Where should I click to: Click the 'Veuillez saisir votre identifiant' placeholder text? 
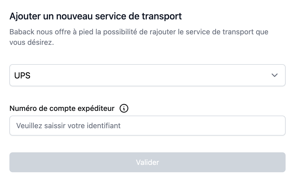tap(68, 126)
